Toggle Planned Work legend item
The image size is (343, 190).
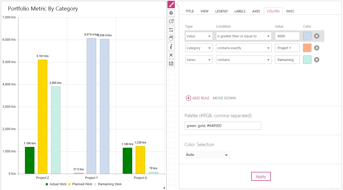point(80,184)
